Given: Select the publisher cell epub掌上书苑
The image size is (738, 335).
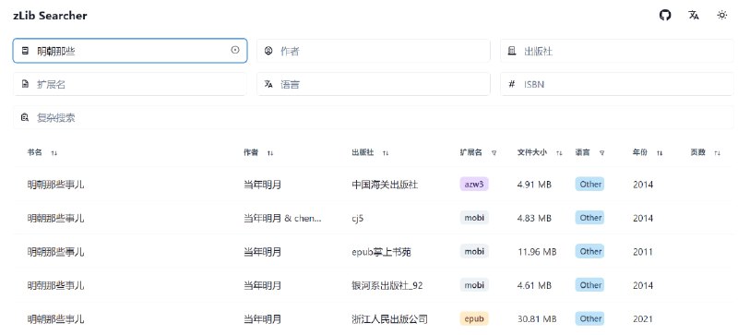Looking at the screenshot, I should click(381, 252).
